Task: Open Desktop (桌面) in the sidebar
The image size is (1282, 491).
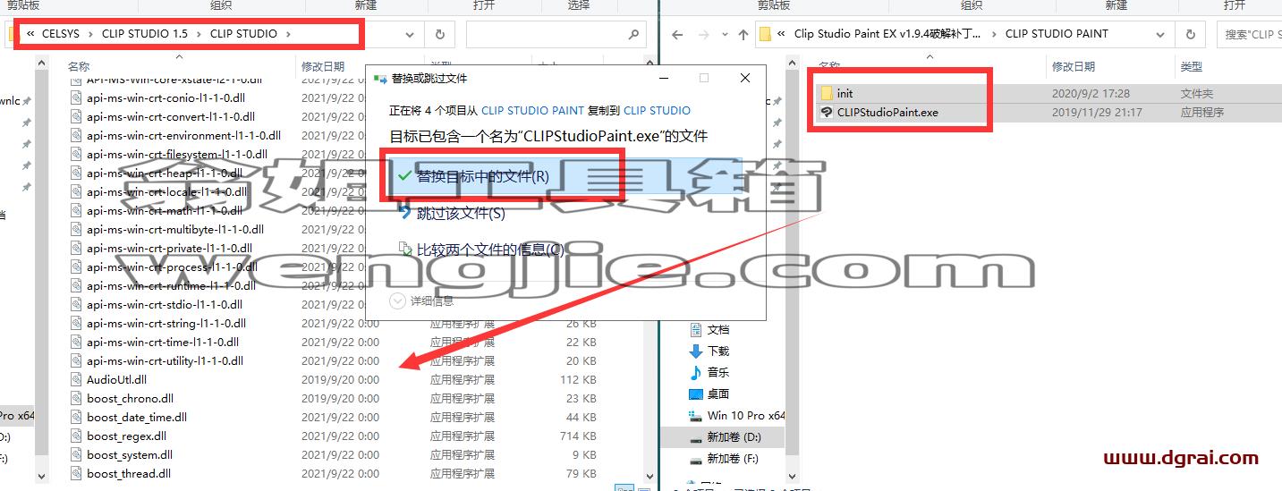Action: pyautogui.click(x=718, y=394)
